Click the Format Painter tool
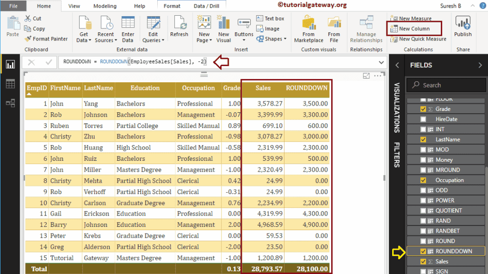Image resolution: width=488 pixels, height=274 pixels. point(46,39)
